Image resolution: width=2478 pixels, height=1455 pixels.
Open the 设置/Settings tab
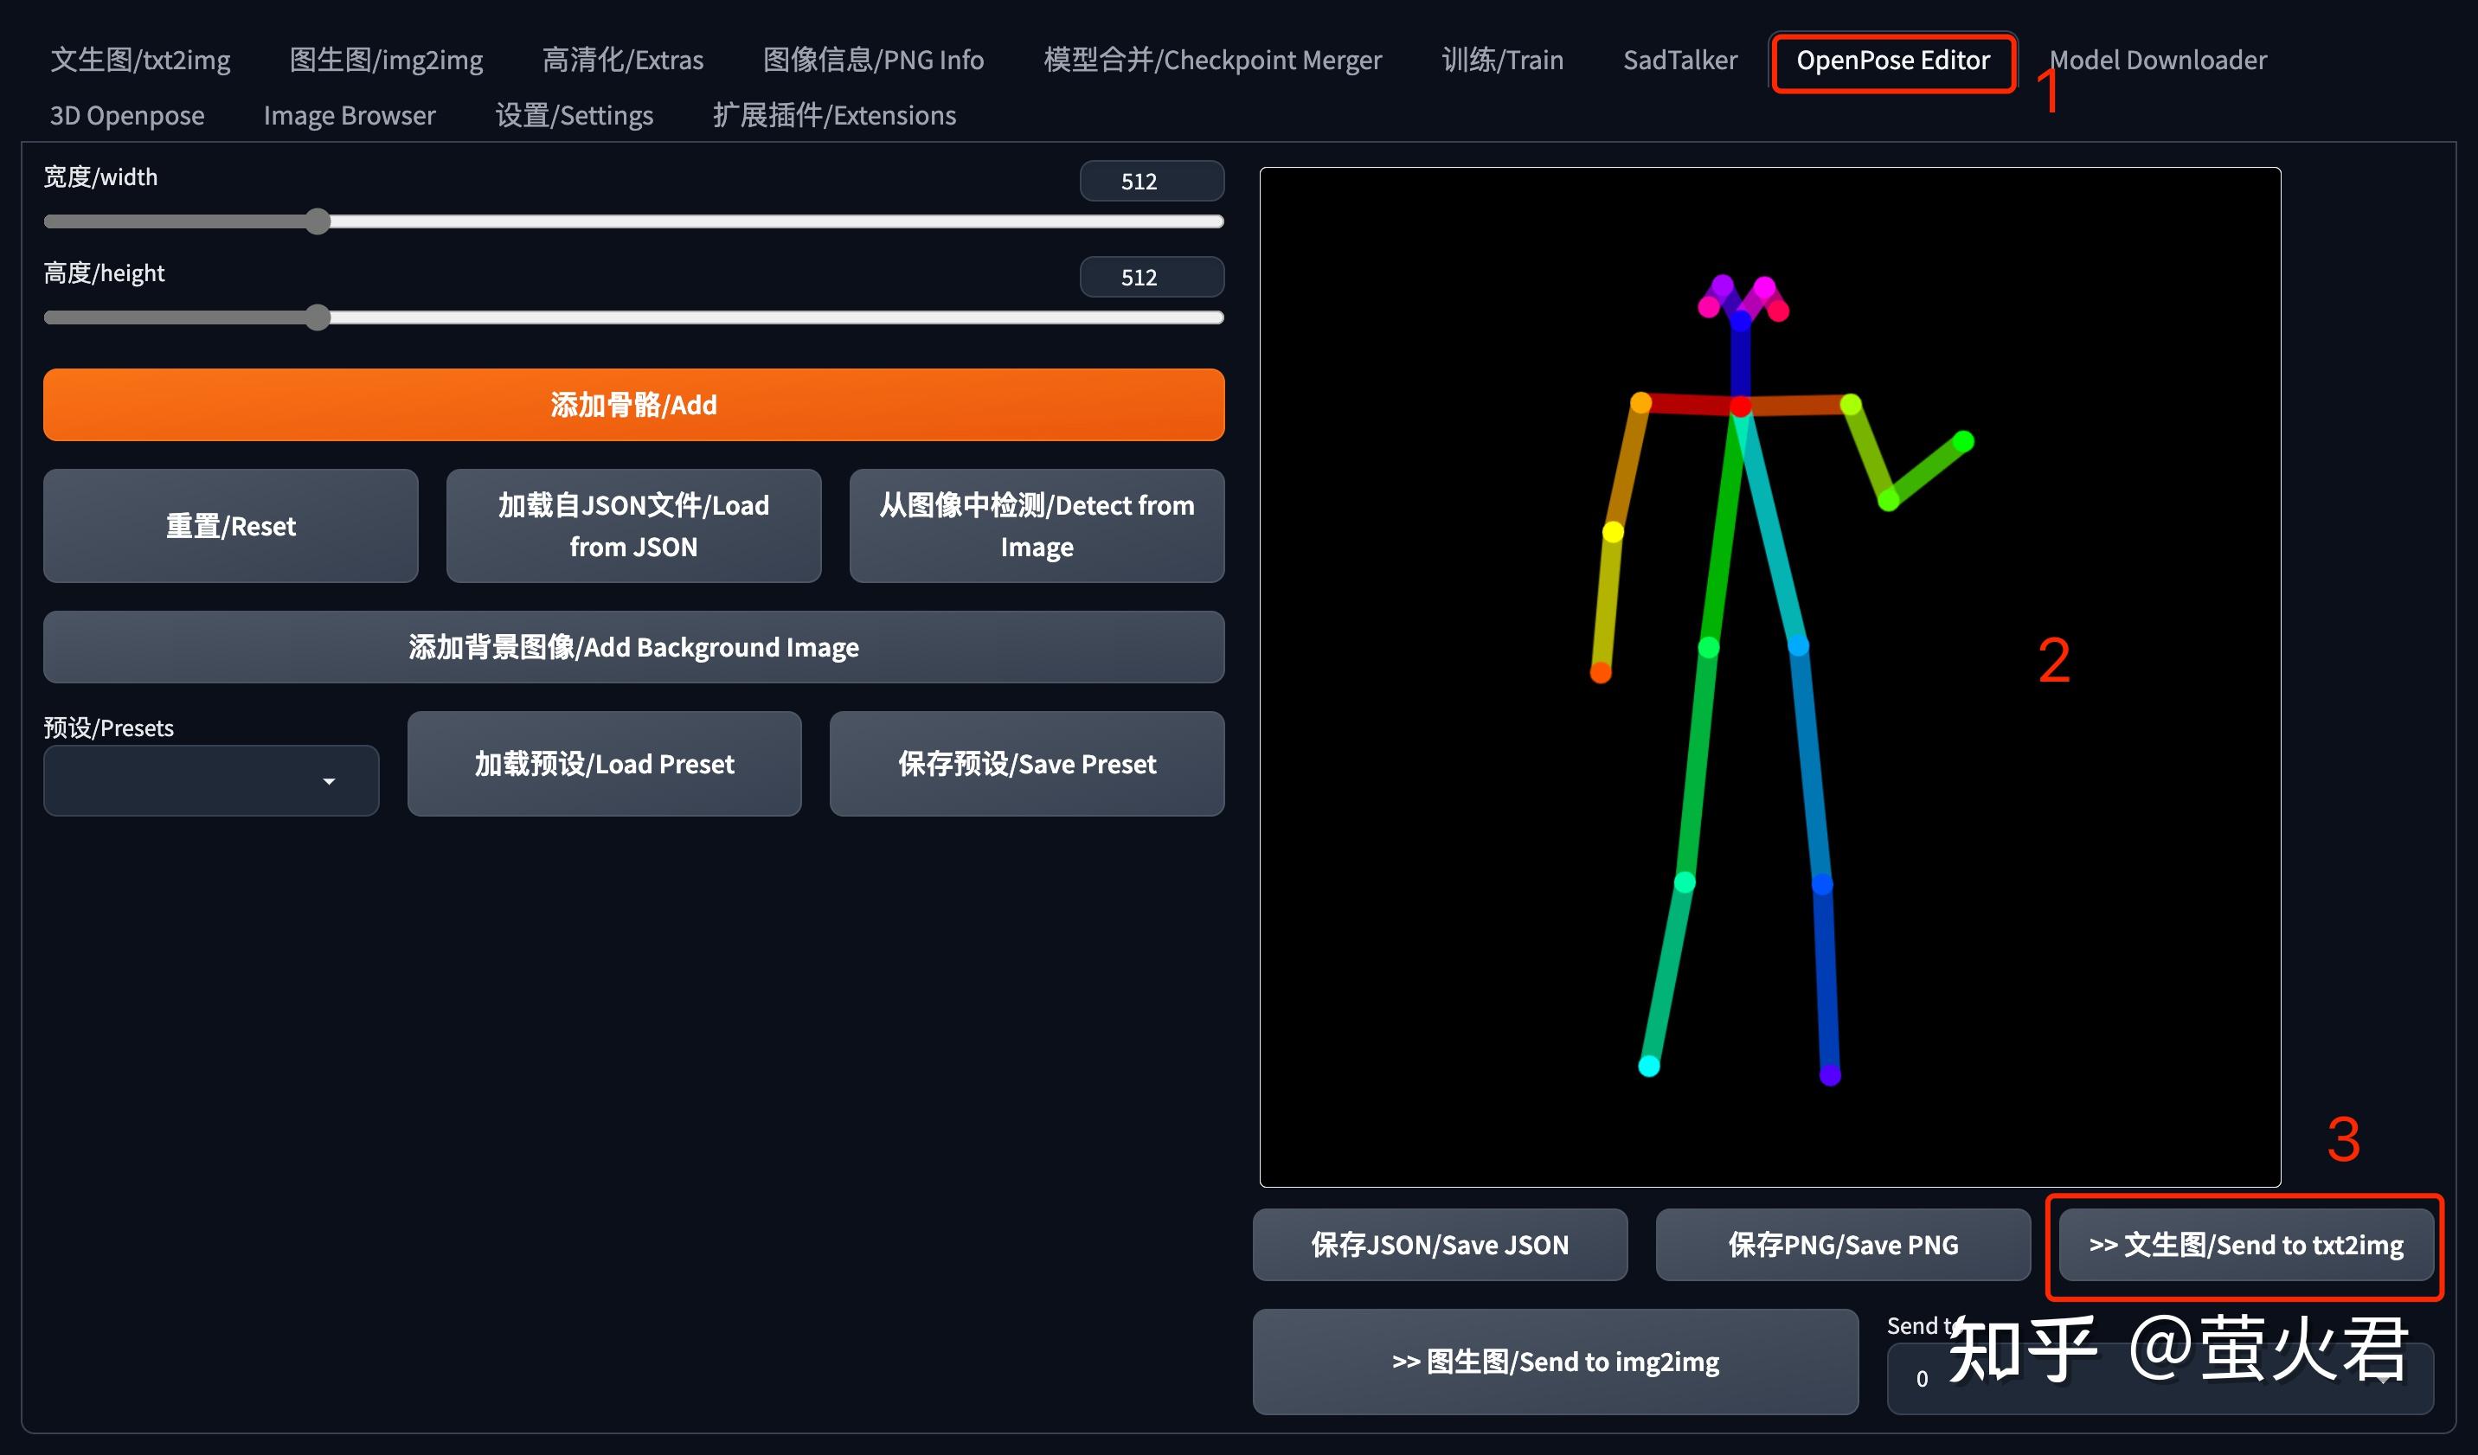[x=575, y=115]
